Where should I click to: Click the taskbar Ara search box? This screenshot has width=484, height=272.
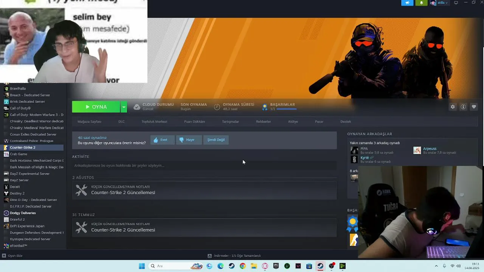(x=176, y=266)
